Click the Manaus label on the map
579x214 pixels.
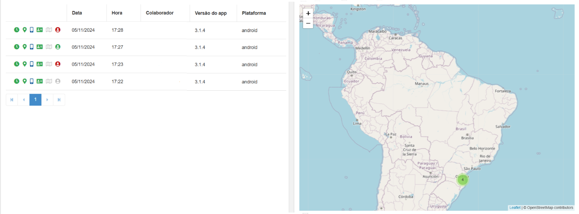(422, 84)
